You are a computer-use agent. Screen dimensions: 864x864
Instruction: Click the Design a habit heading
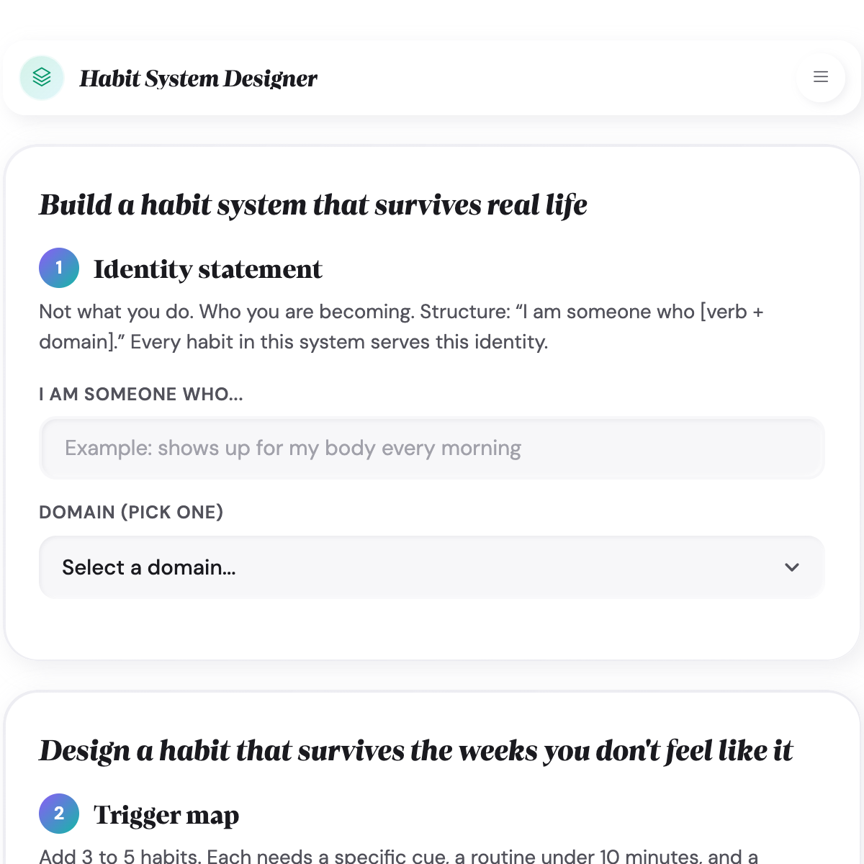415,751
